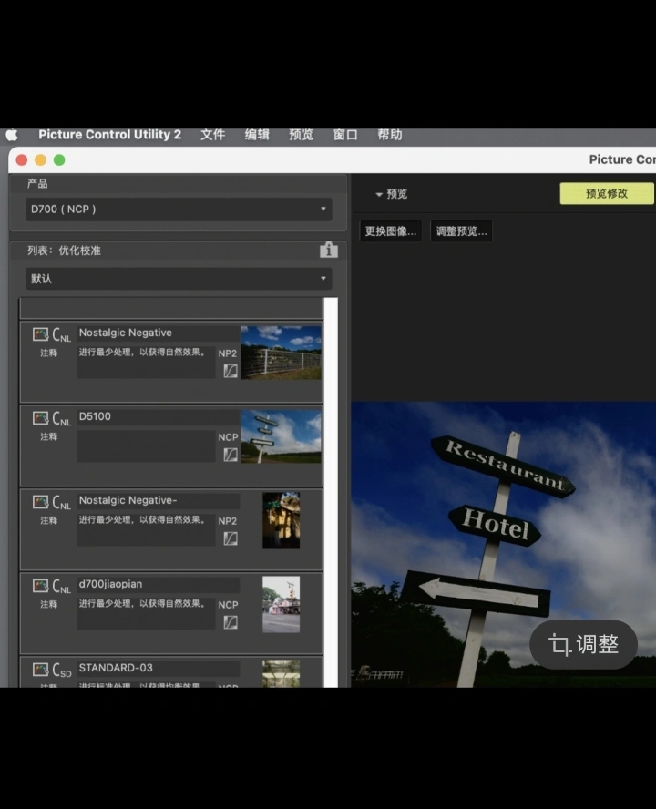The image size is (656, 809).
Task: Click the tone curve icon in Nostalgic Negative- row
Action: tap(231, 538)
